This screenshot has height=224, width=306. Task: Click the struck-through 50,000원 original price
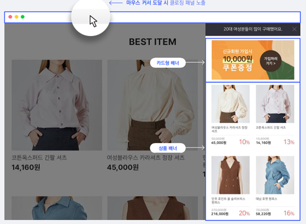(218, 139)
